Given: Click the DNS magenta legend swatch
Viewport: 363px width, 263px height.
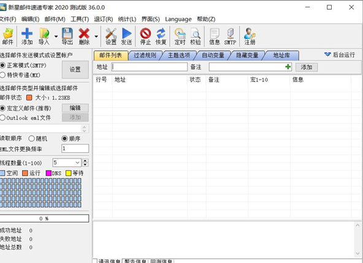Looking at the screenshot, I should point(48,173).
